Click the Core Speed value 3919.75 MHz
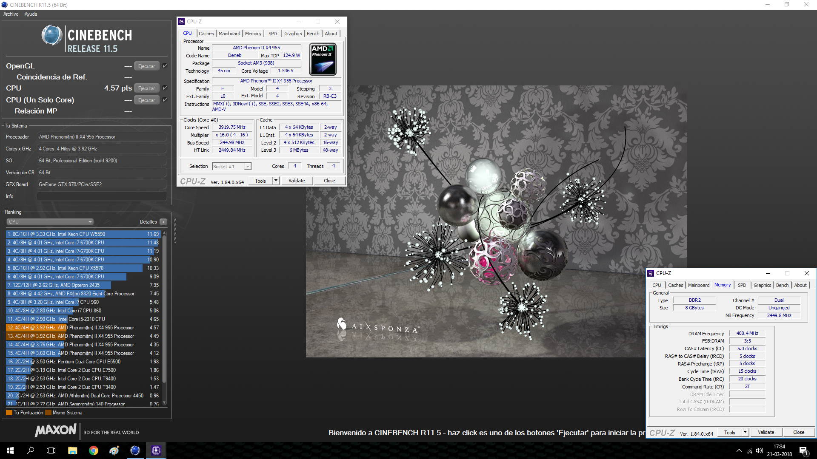817x459 pixels. (232, 127)
